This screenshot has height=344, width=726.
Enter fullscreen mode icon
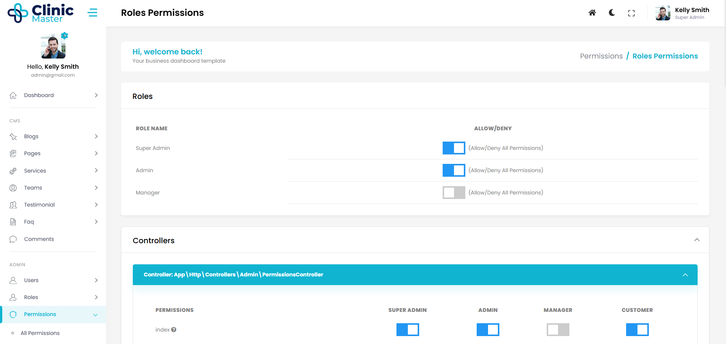pyautogui.click(x=631, y=13)
